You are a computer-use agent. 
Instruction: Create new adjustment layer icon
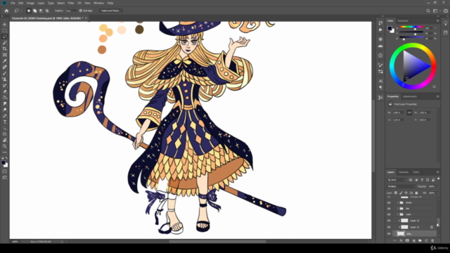[413, 240]
